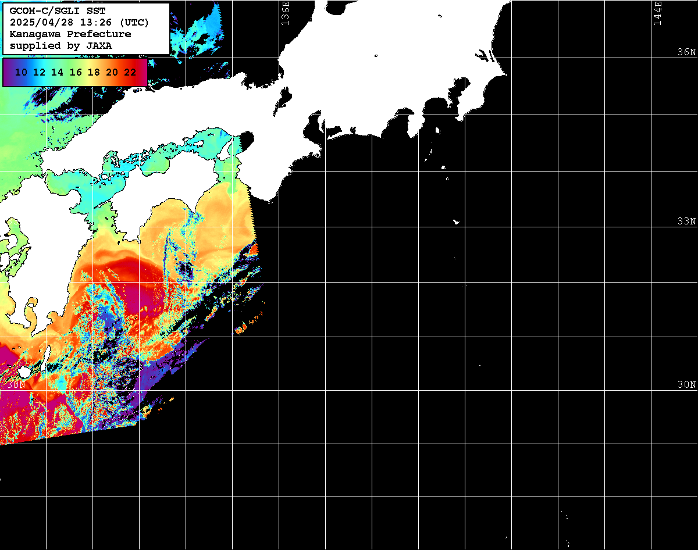Click the '14' value on the temperature legend
This screenshot has width=698, height=550.
57,72
